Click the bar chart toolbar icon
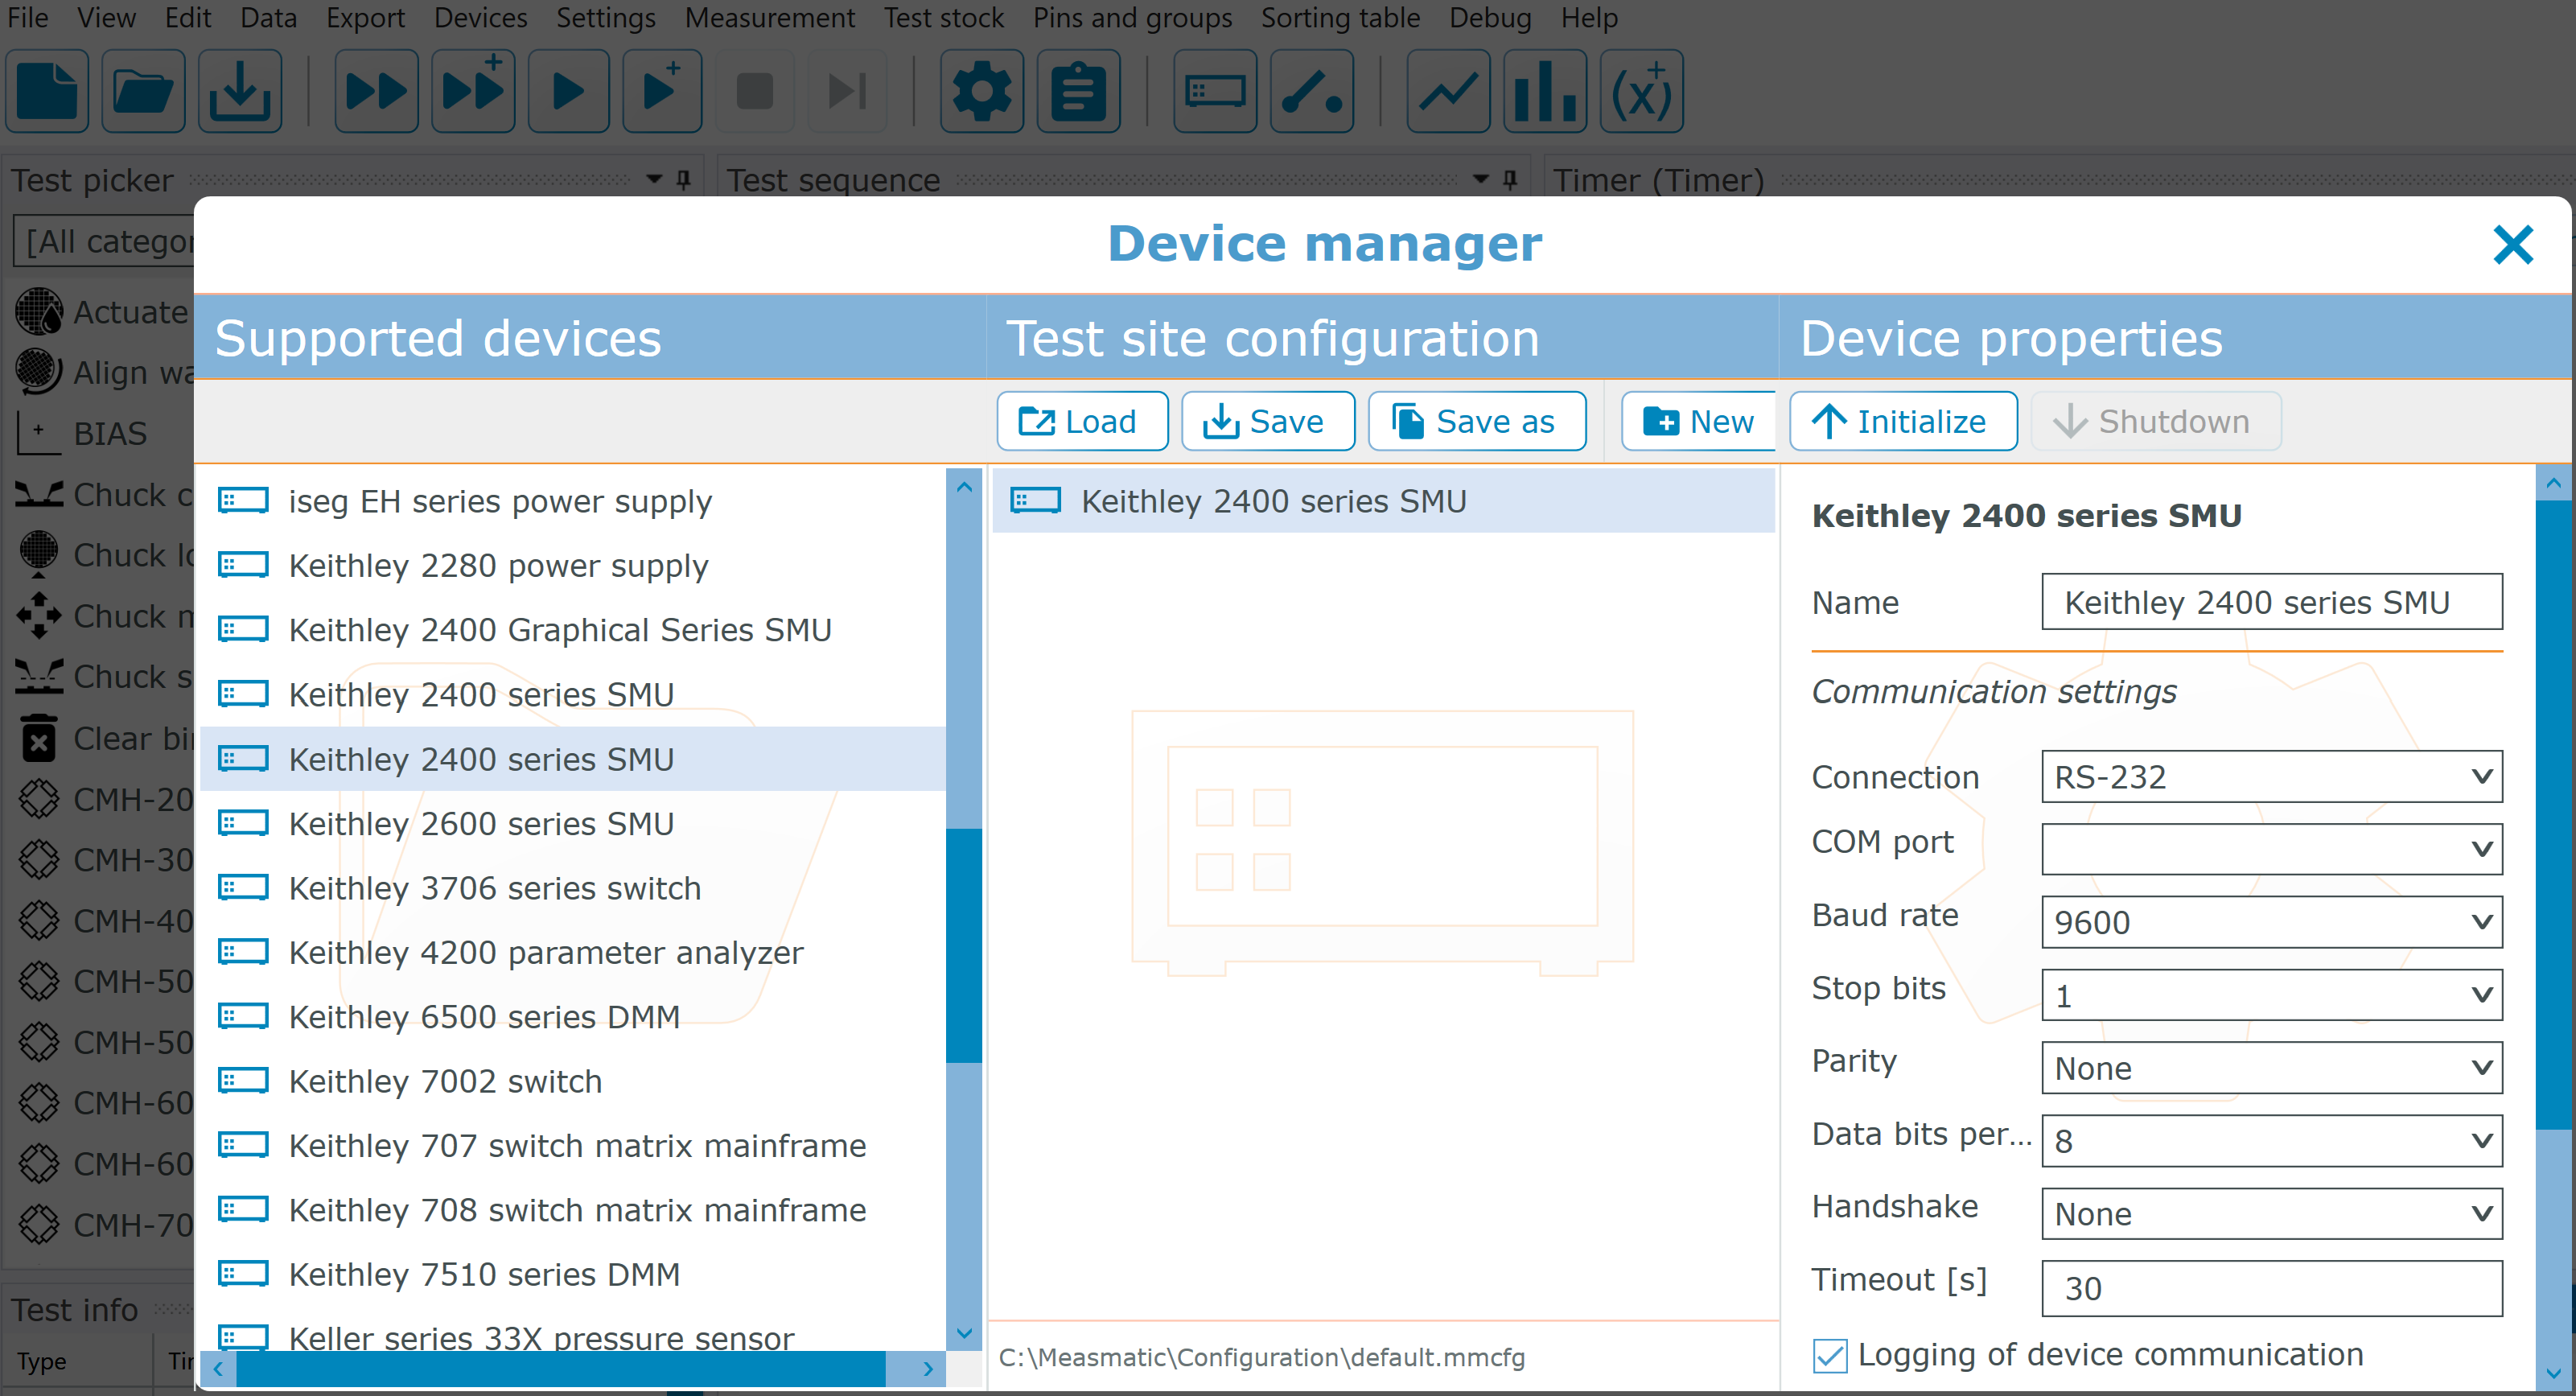 click(1545, 91)
